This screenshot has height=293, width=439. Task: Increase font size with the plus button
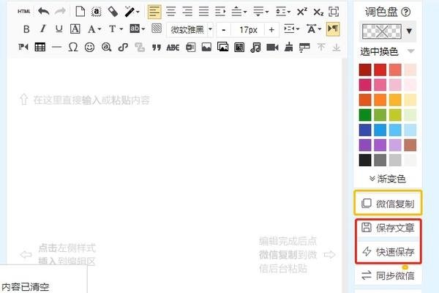click(271, 30)
